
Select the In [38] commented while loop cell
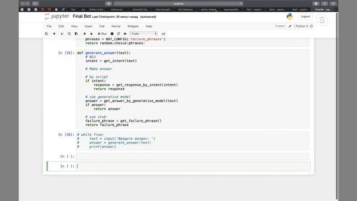[192, 141]
